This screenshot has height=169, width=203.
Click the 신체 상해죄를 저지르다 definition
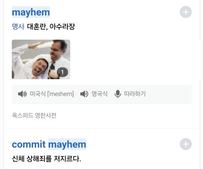tap(46, 159)
